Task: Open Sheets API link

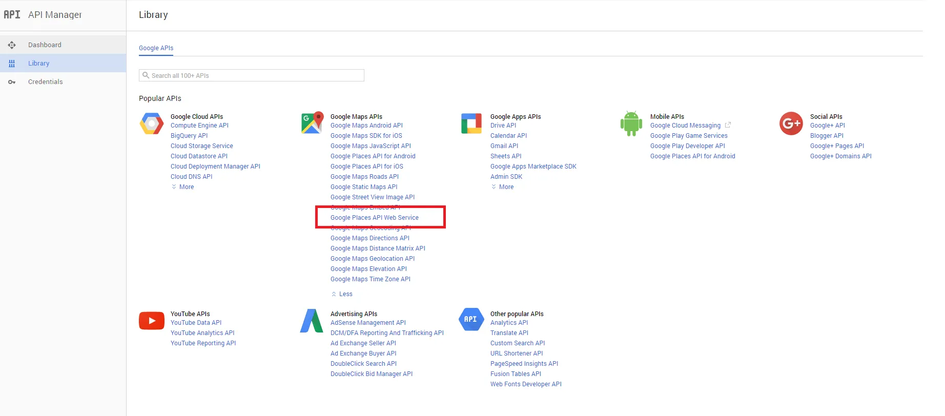Action: [x=506, y=156]
